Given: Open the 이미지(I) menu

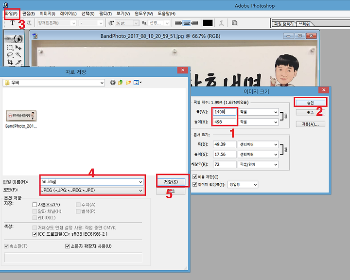Looking at the screenshot, I should (x=47, y=14).
